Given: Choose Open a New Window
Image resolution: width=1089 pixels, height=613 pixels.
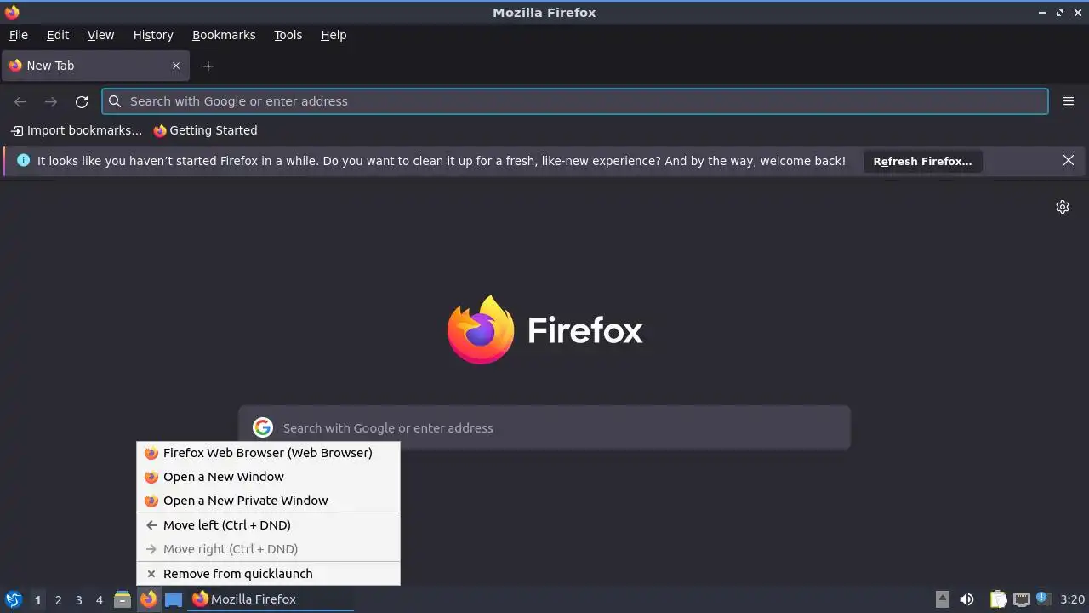Looking at the screenshot, I should [x=268, y=477].
